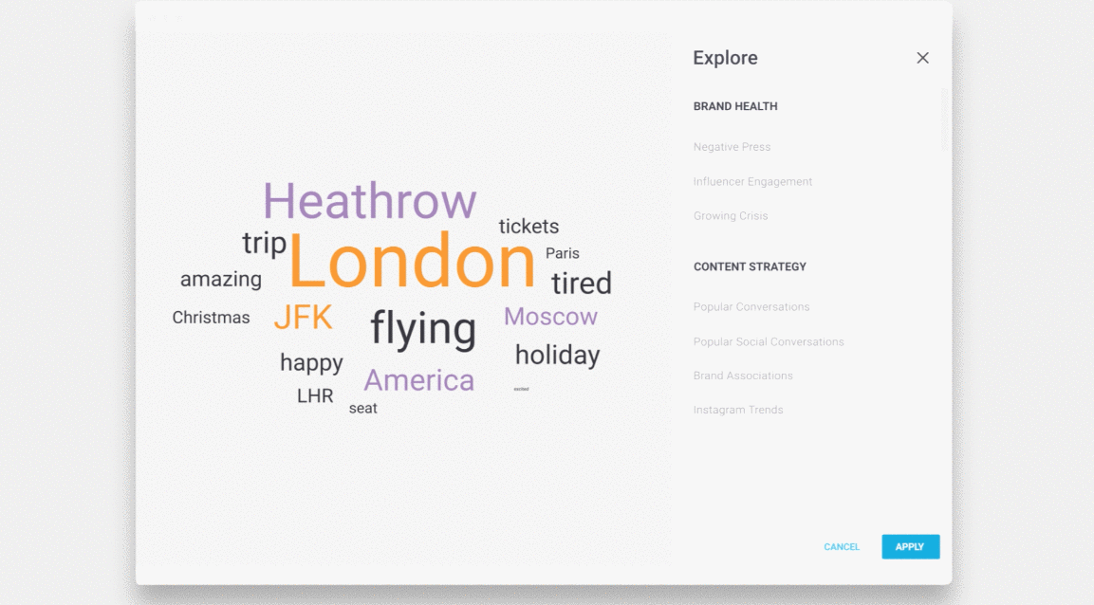The image size is (1094, 605).
Task: Select the LHR term
Action: pos(315,395)
